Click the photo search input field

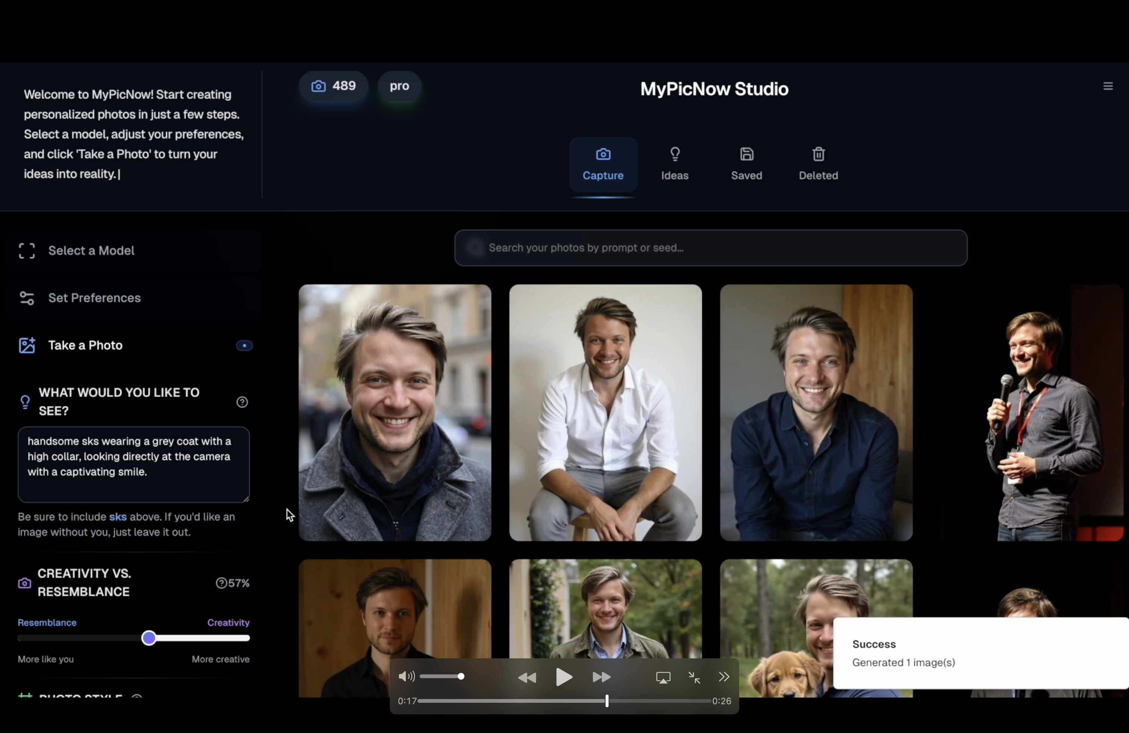pyautogui.click(x=710, y=248)
